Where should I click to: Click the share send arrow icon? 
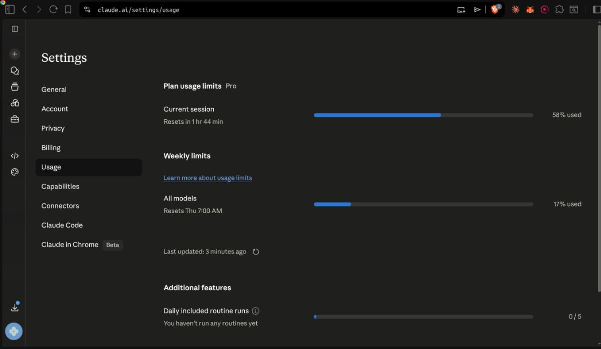click(477, 10)
